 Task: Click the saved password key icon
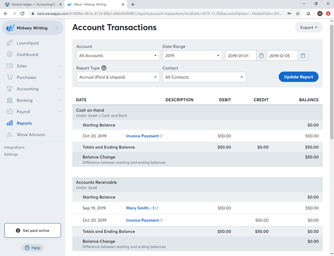(x=289, y=14)
